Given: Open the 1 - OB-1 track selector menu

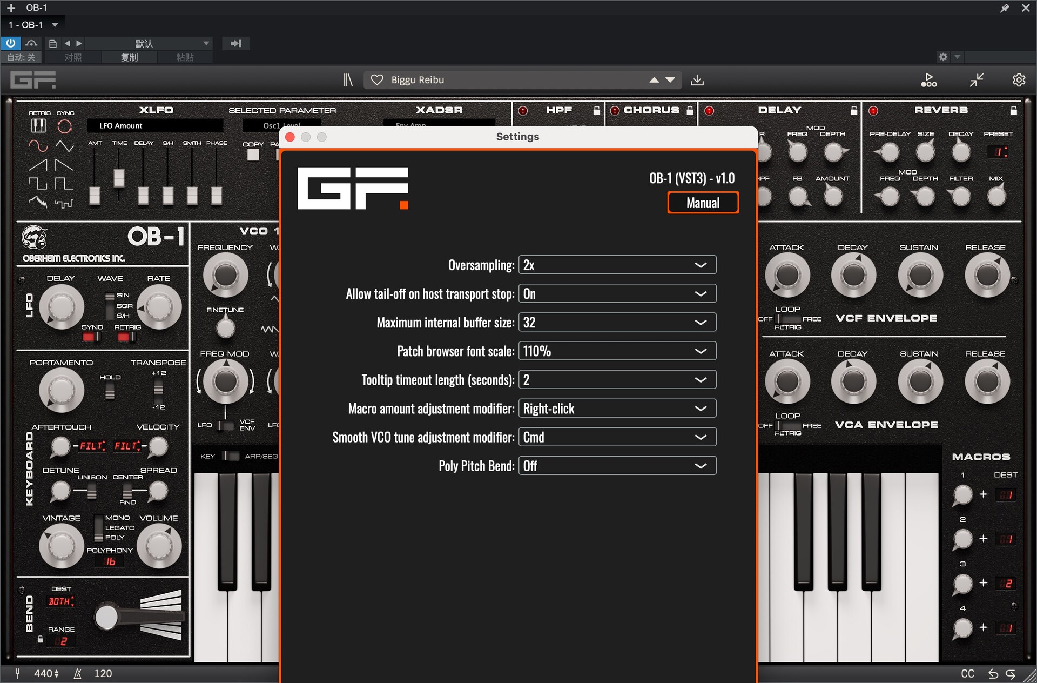Looking at the screenshot, I should pos(32,25).
